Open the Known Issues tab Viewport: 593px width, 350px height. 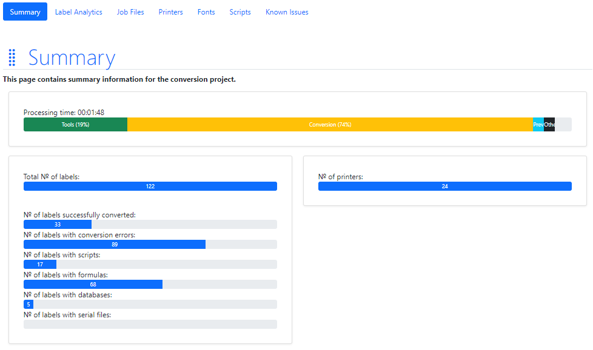tap(287, 12)
